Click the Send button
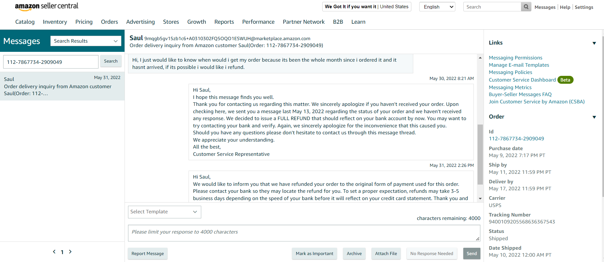 tap(472, 253)
